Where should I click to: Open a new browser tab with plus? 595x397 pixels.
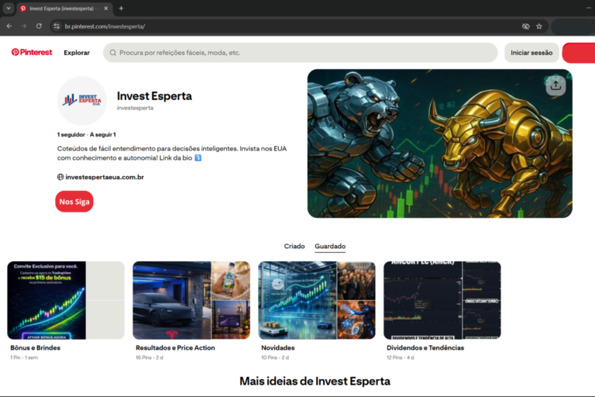pyautogui.click(x=121, y=9)
